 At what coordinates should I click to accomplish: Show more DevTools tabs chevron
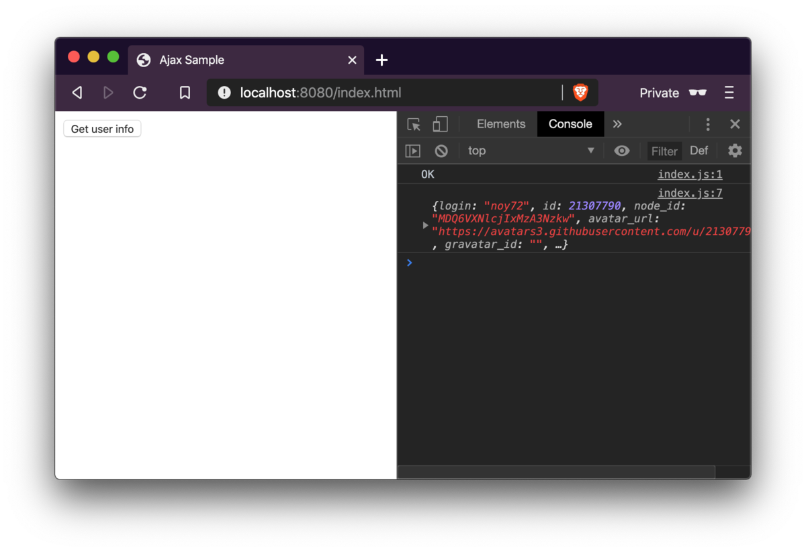click(x=617, y=124)
